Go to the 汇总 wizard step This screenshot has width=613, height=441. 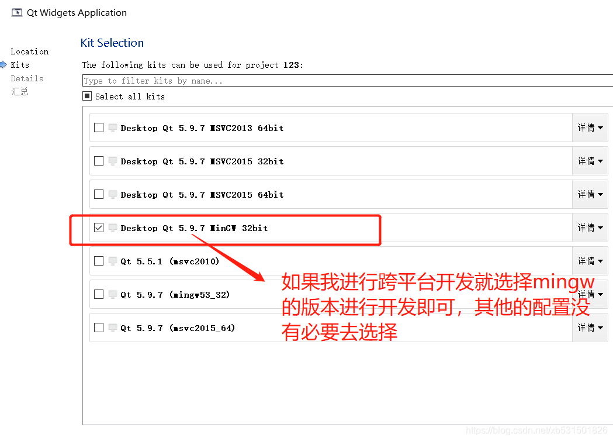19,92
